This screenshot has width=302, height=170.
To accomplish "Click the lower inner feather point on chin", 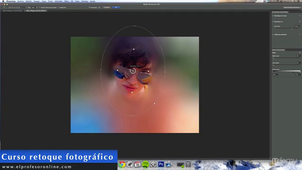I will point(132,93).
